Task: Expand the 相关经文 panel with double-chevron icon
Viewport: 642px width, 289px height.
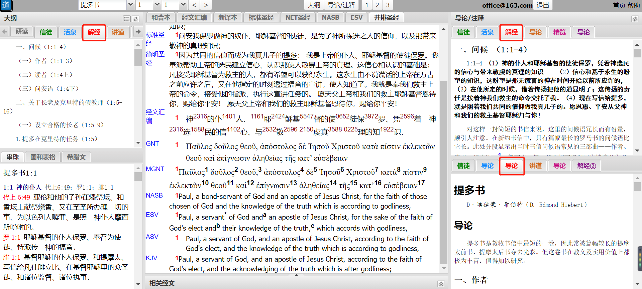Action: (x=441, y=284)
